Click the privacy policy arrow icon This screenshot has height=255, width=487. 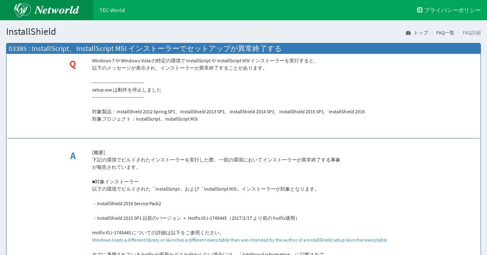point(420,10)
